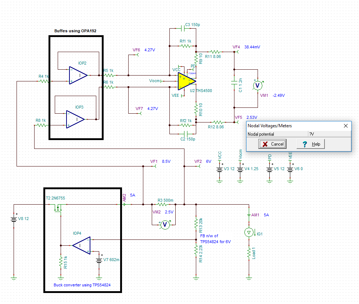Select the IOP4 op-amp symbol

pyautogui.click(x=82, y=245)
